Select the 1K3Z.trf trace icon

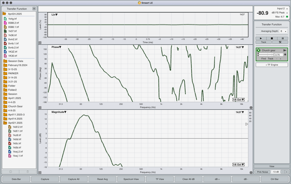[x=5, y=52]
